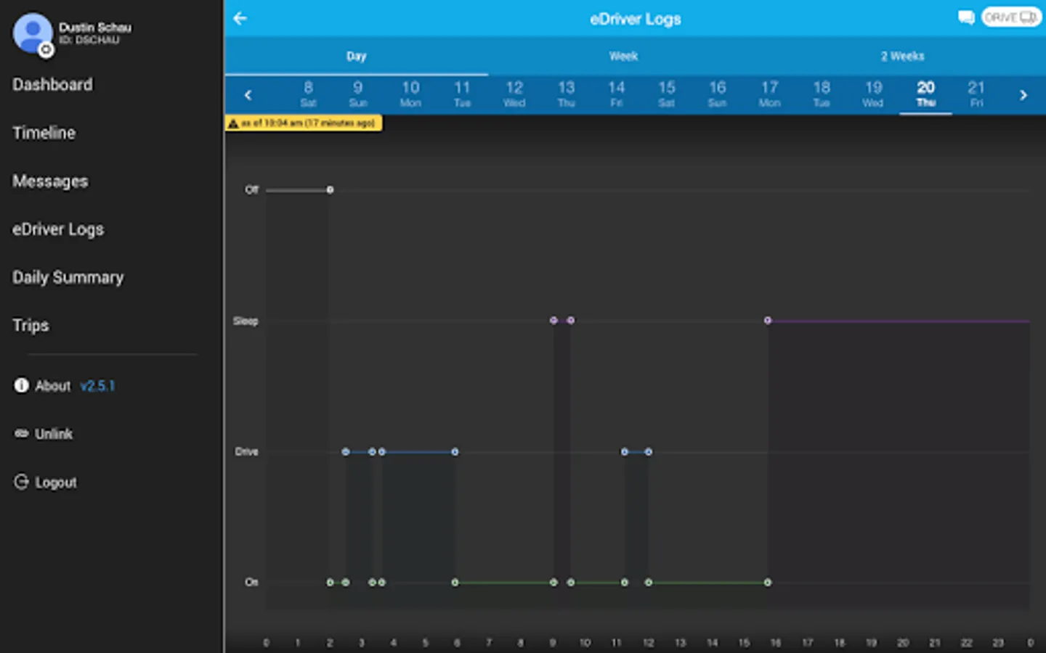The width and height of the screenshot is (1046, 653).
Task: Show previous dates with left chevron
Action: pos(248,95)
